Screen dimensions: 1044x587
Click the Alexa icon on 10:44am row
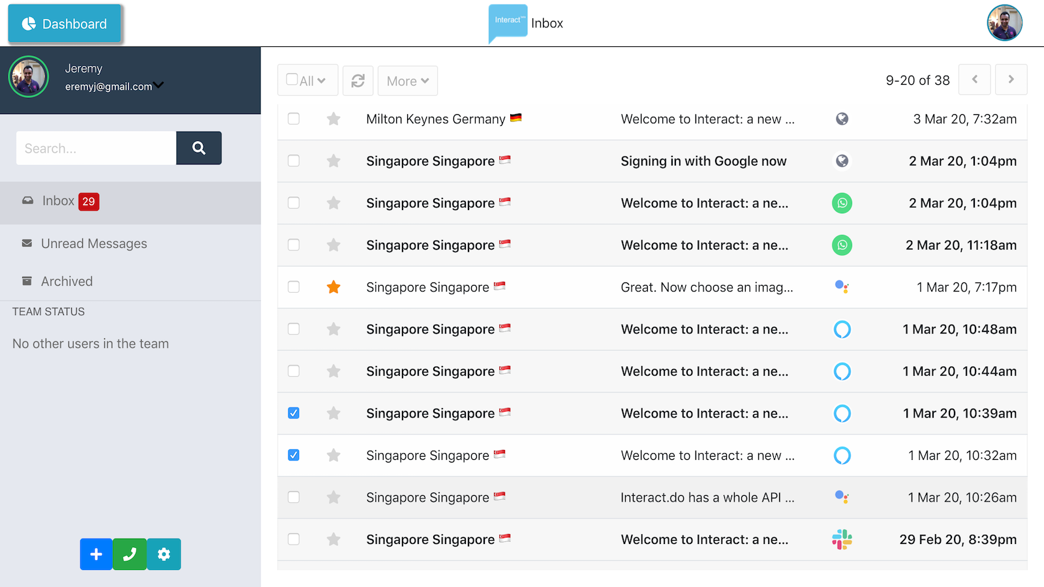click(842, 371)
